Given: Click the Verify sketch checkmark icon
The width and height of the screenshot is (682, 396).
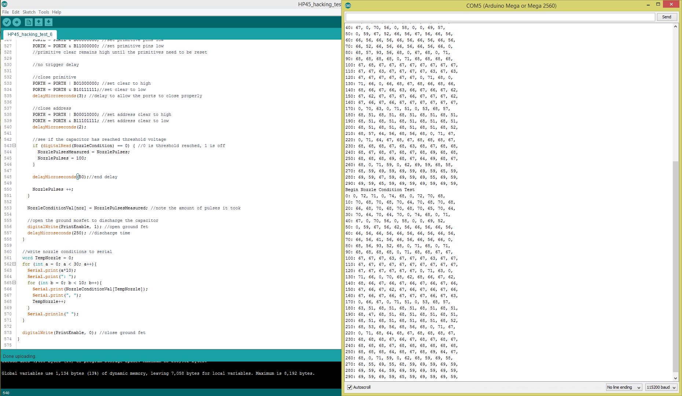Looking at the screenshot, I should point(7,22).
